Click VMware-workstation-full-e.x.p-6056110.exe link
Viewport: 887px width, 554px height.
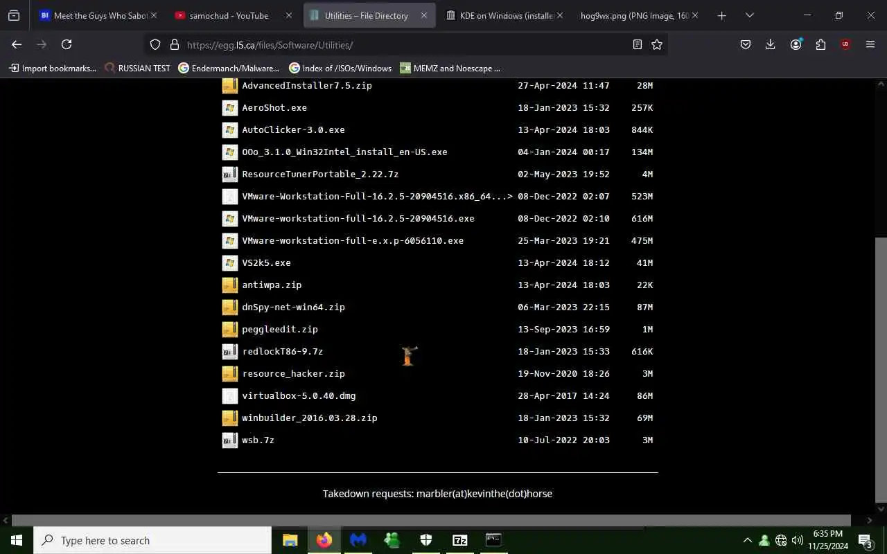point(353,241)
